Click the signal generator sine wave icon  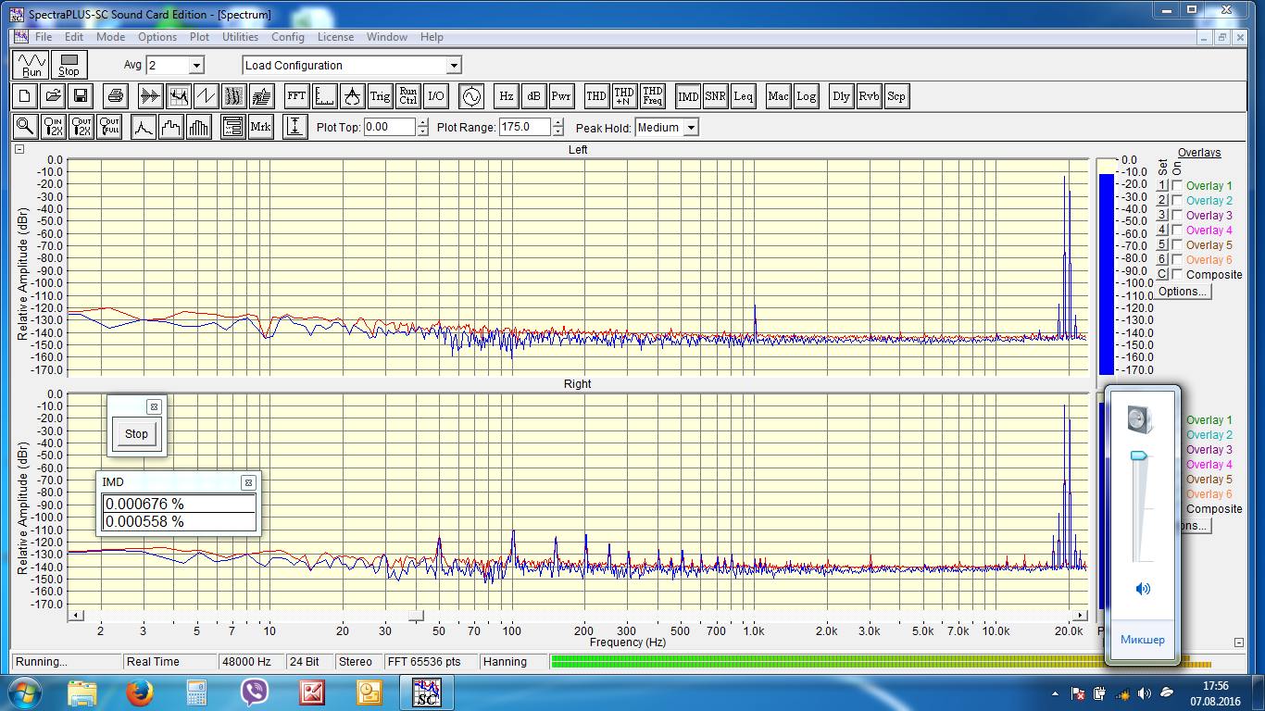471,96
